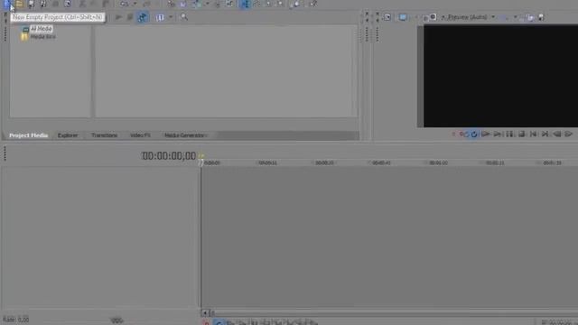Image resolution: width=578 pixels, height=325 pixels.
Task: Click Next Frame in preview transport
Action: (x=568, y=135)
